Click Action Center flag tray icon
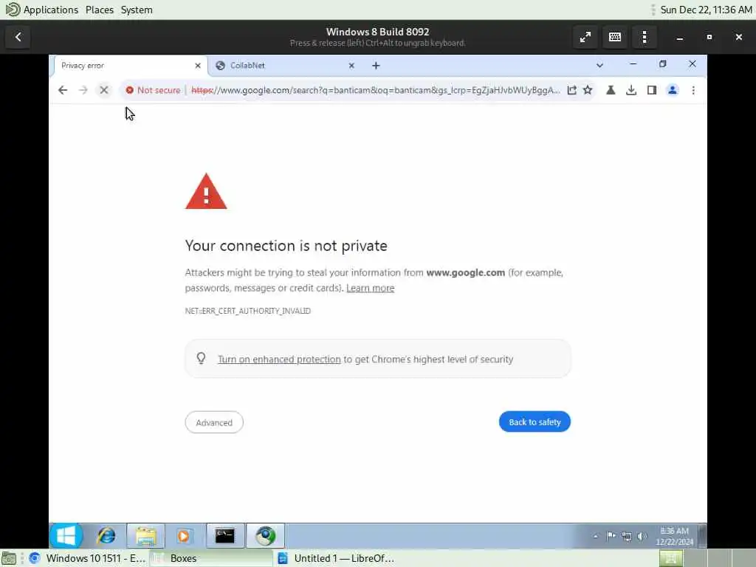This screenshot has height=567, width=756. 611,536
